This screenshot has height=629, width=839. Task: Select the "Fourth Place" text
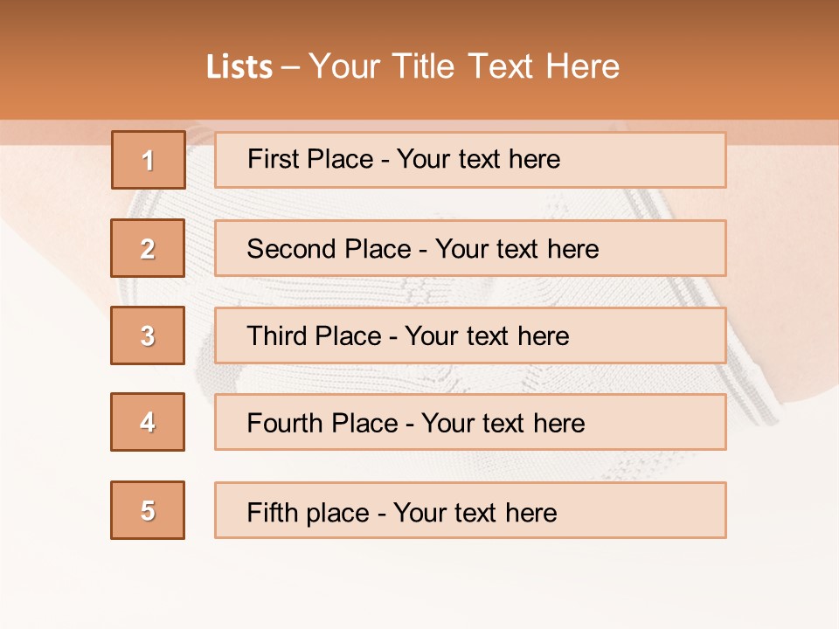[x=322, y=424]
